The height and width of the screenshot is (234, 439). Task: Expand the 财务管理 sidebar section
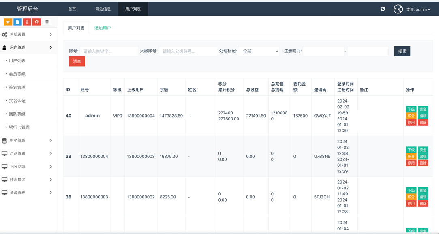click(x=28, y=141)
